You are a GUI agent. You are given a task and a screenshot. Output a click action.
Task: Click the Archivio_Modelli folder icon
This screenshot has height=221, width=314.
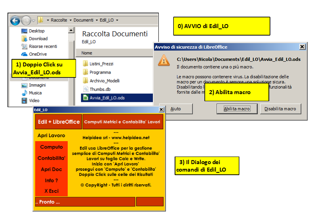[85, 81]
